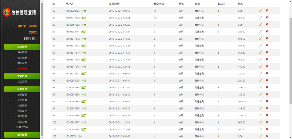Open edit for ID 101
This screenshot has width=292, height=139.
(261, 129)
